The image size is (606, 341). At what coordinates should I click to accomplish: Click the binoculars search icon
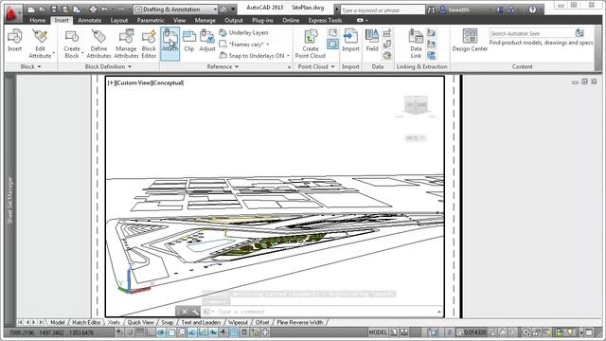point(431,10)
